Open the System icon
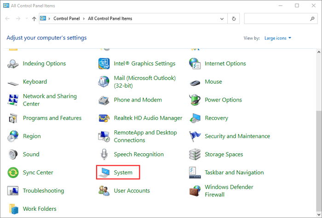The height and width of the screenshot is (218, 322). 104,173
